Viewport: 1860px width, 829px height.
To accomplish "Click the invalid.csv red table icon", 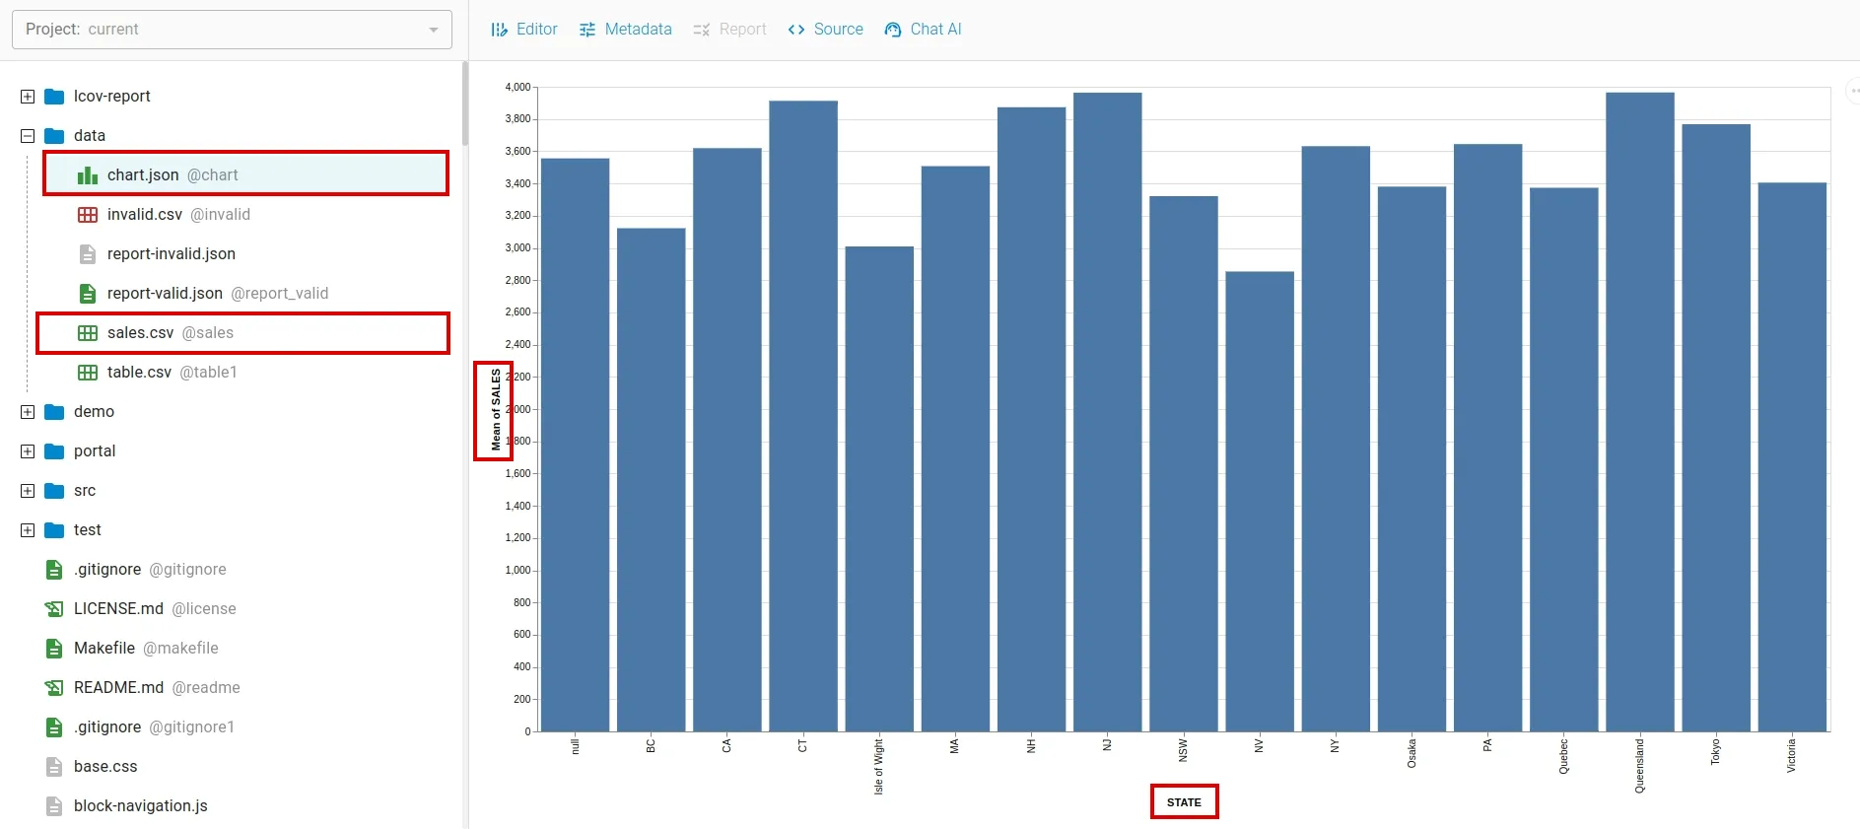I will click(x=88, y=215).
